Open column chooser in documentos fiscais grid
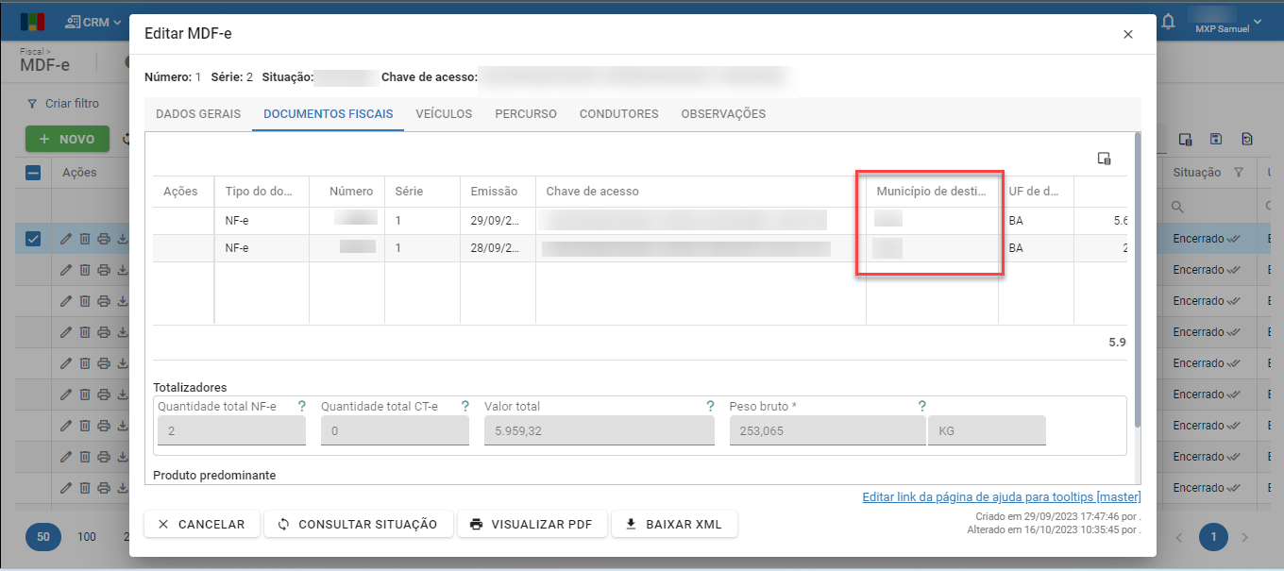 1104,158
